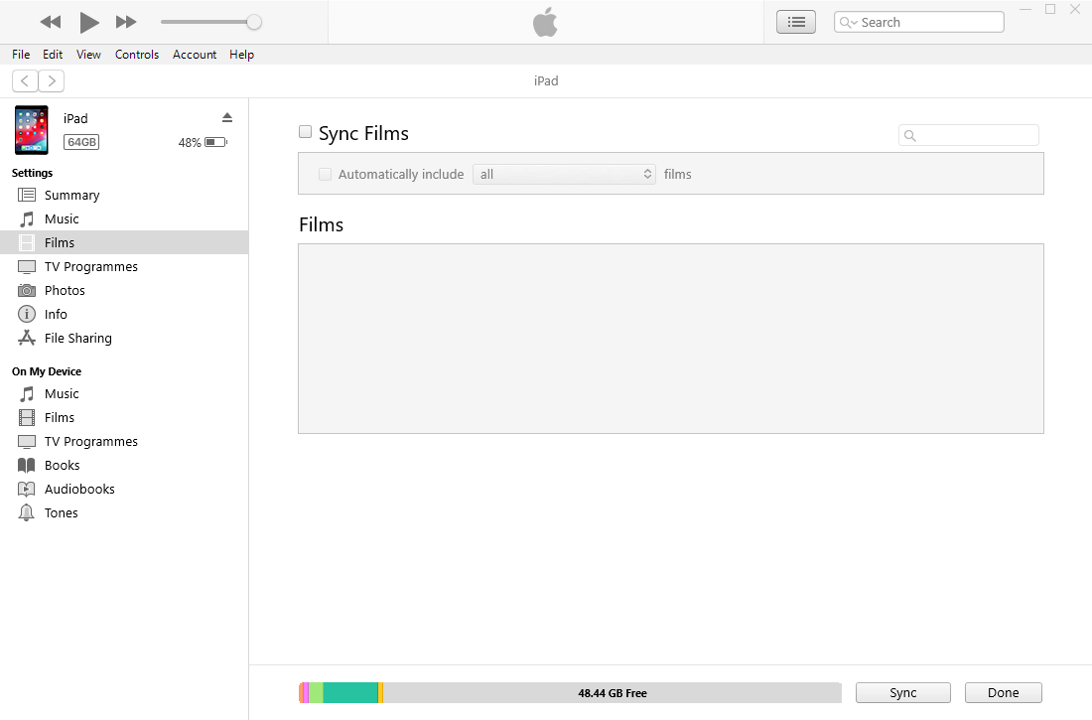Click the films search field
This screenshot has width=1092, height=720.
click(x=969, y=135)
